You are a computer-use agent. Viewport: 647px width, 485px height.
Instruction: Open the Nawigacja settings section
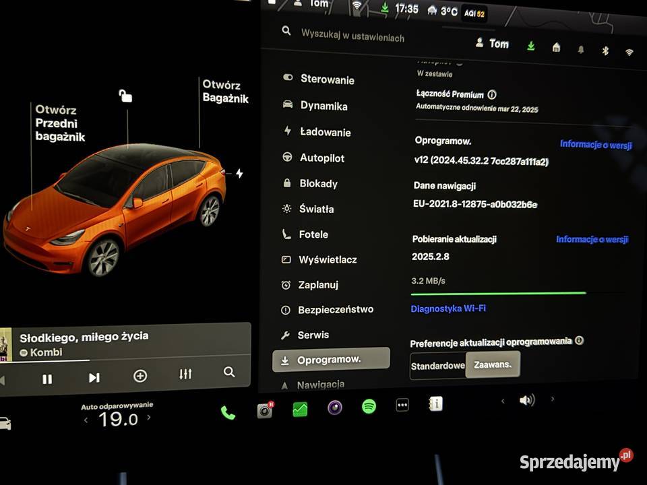coord(312,385)
